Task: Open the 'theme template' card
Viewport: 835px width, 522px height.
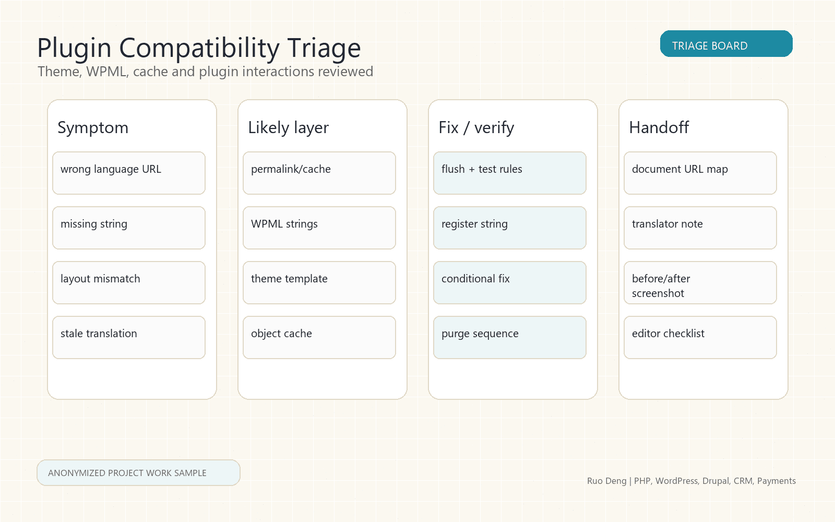Action: [x=319, y=283]
